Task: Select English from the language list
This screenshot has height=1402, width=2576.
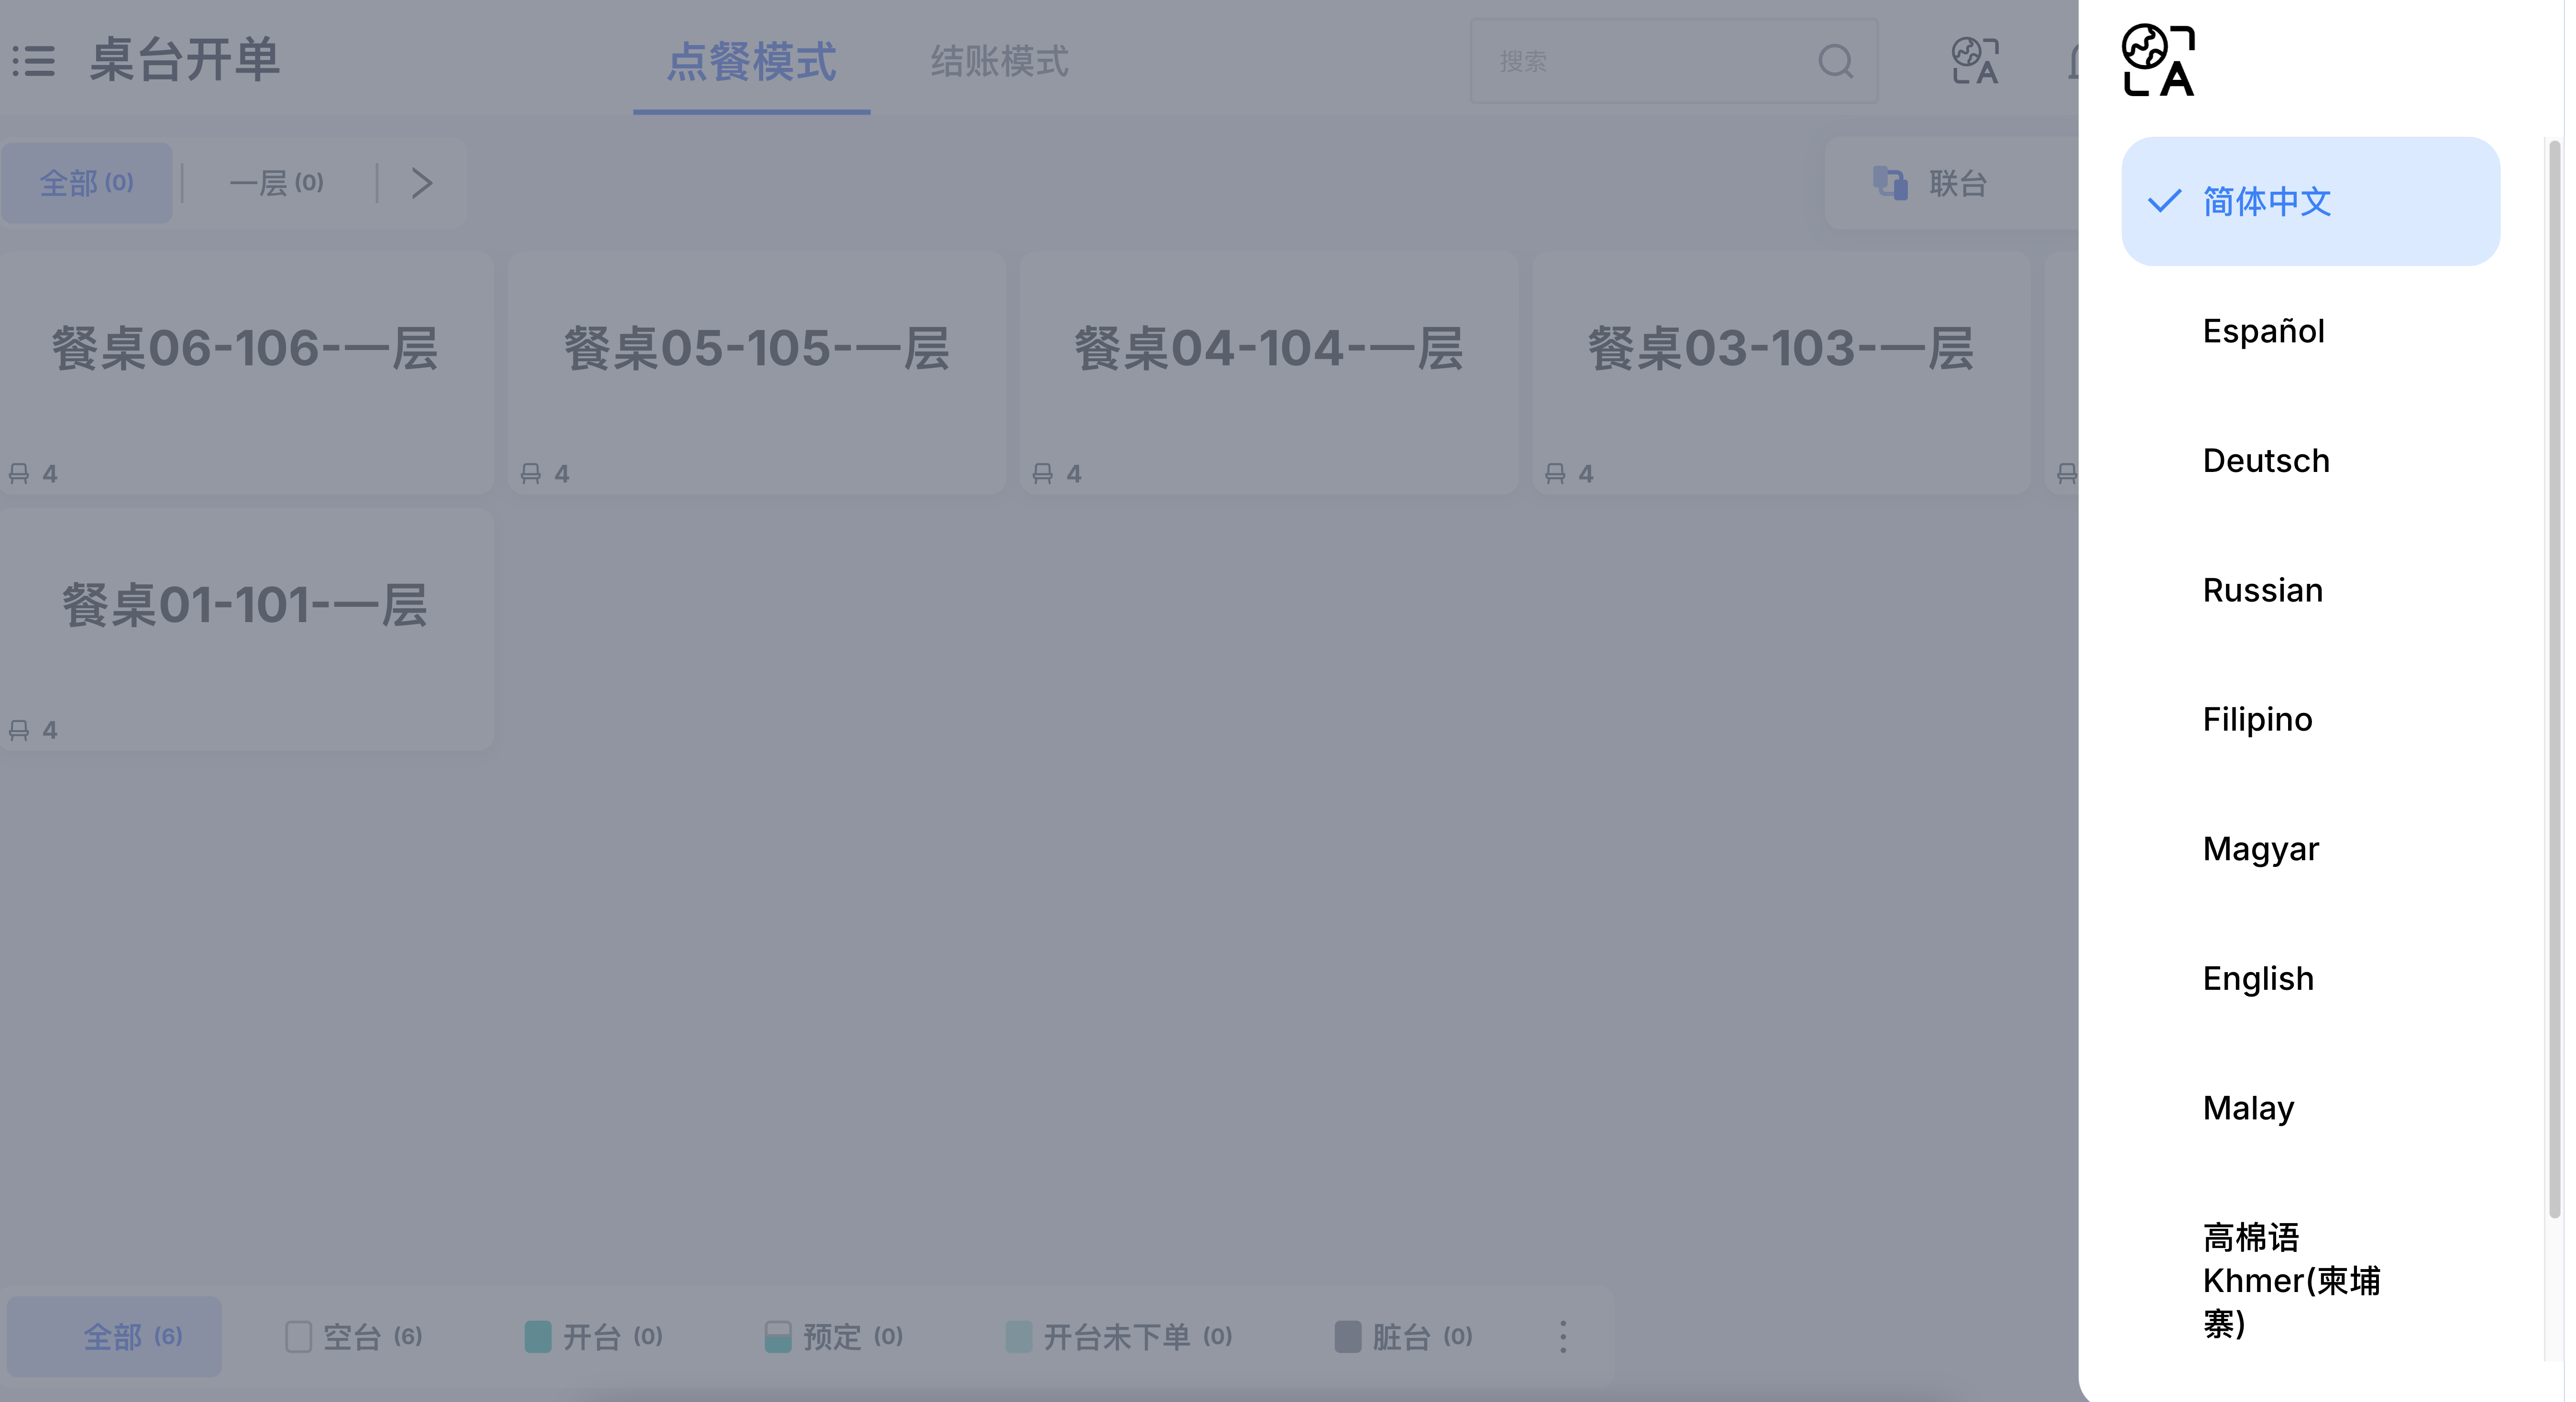Action: [2258, 978]
